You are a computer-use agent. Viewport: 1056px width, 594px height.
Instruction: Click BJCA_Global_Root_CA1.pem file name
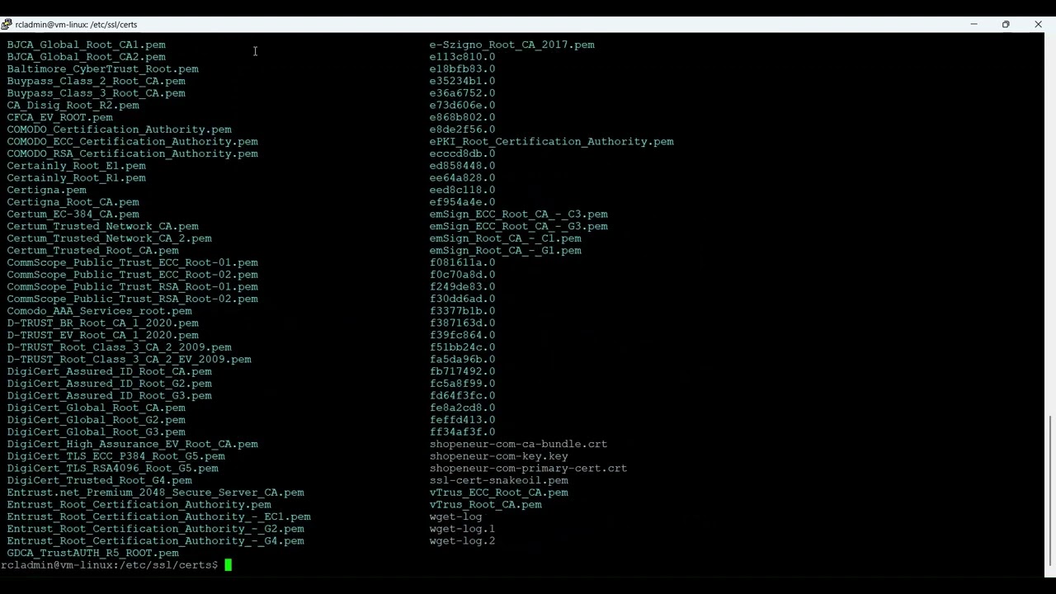(87, 45)
